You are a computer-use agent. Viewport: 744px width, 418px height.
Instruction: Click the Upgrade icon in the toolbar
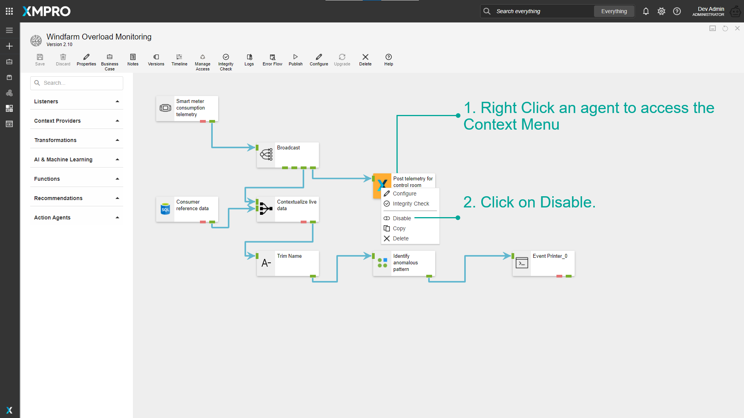342,60
